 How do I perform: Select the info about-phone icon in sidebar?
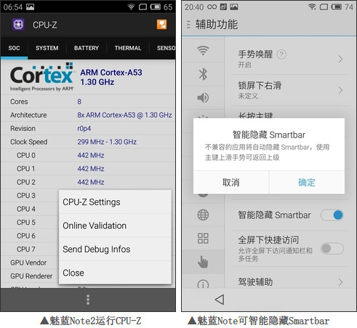(x=203, y=284)
